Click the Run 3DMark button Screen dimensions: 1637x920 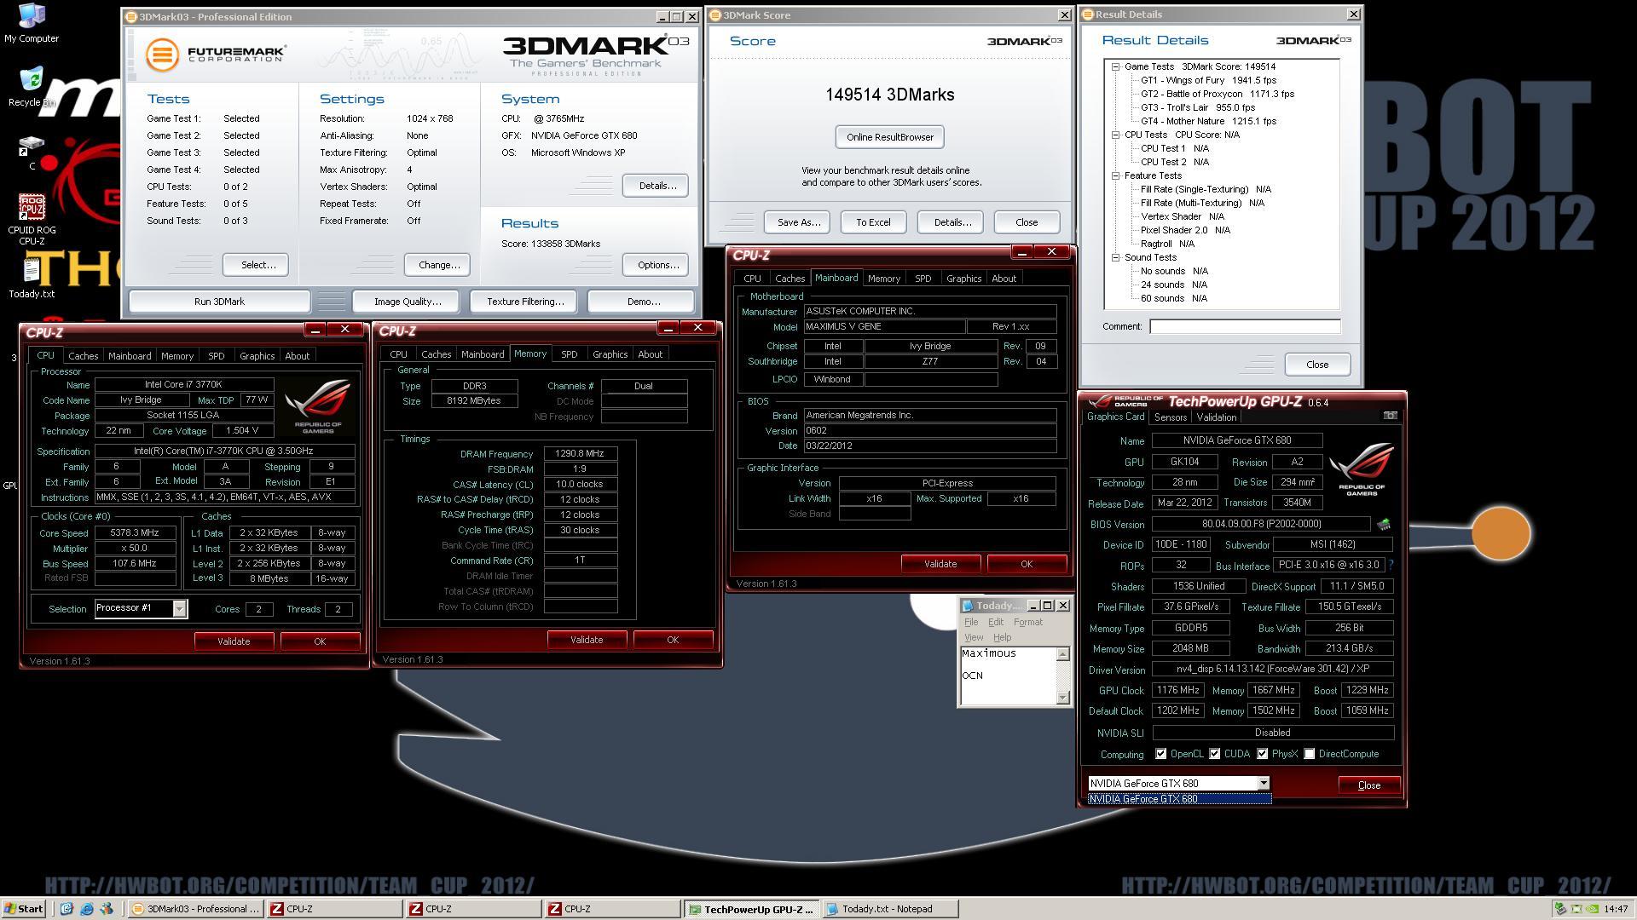(x=219, y=302)
